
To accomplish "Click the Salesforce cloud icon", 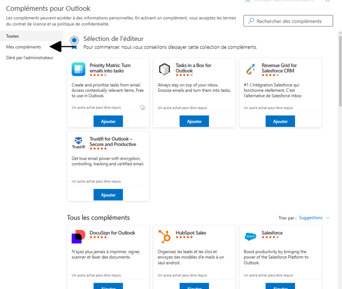I will pos(251,236).
